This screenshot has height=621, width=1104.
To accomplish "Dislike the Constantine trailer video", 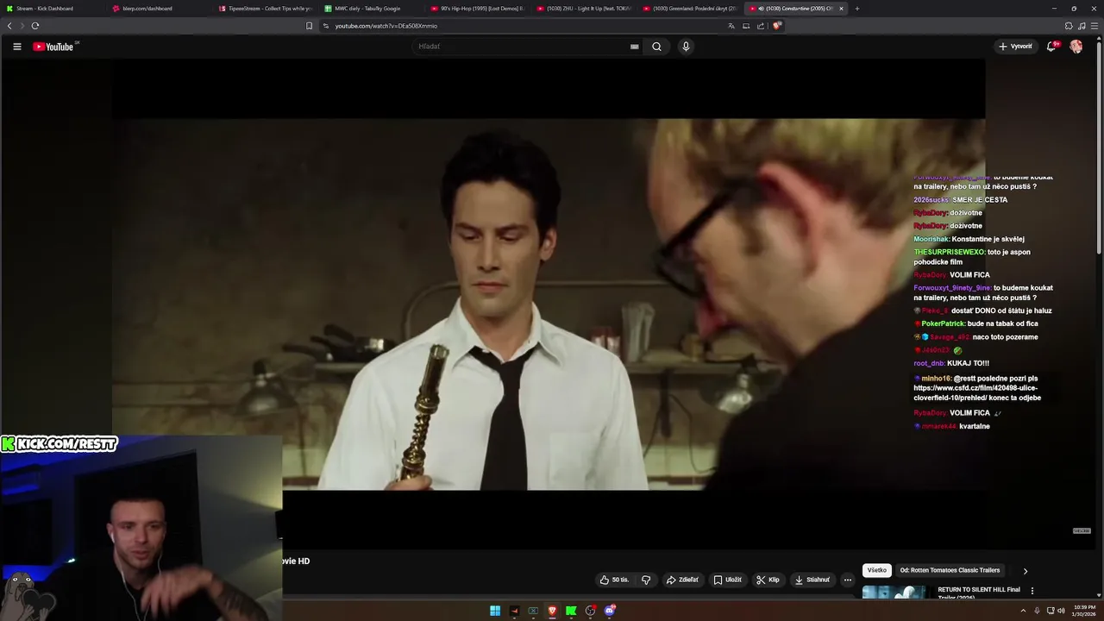I will [646, 580].
